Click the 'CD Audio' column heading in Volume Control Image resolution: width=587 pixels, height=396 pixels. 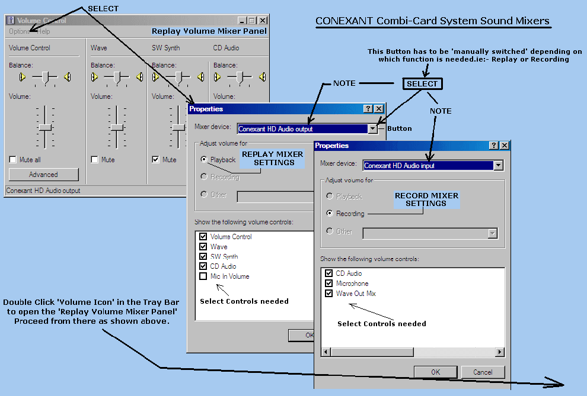[x=226, y=48]
